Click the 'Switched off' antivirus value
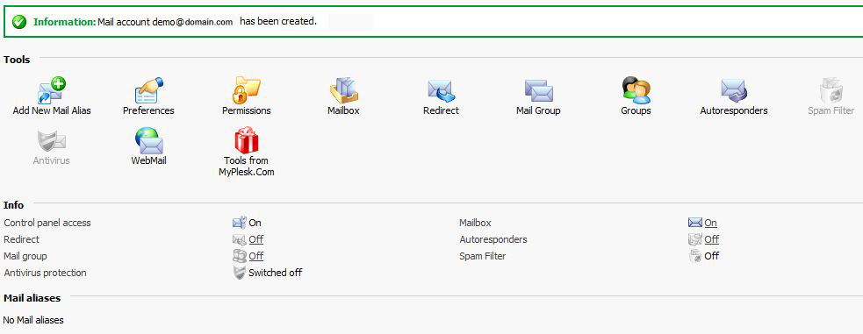 pos(275,273)
